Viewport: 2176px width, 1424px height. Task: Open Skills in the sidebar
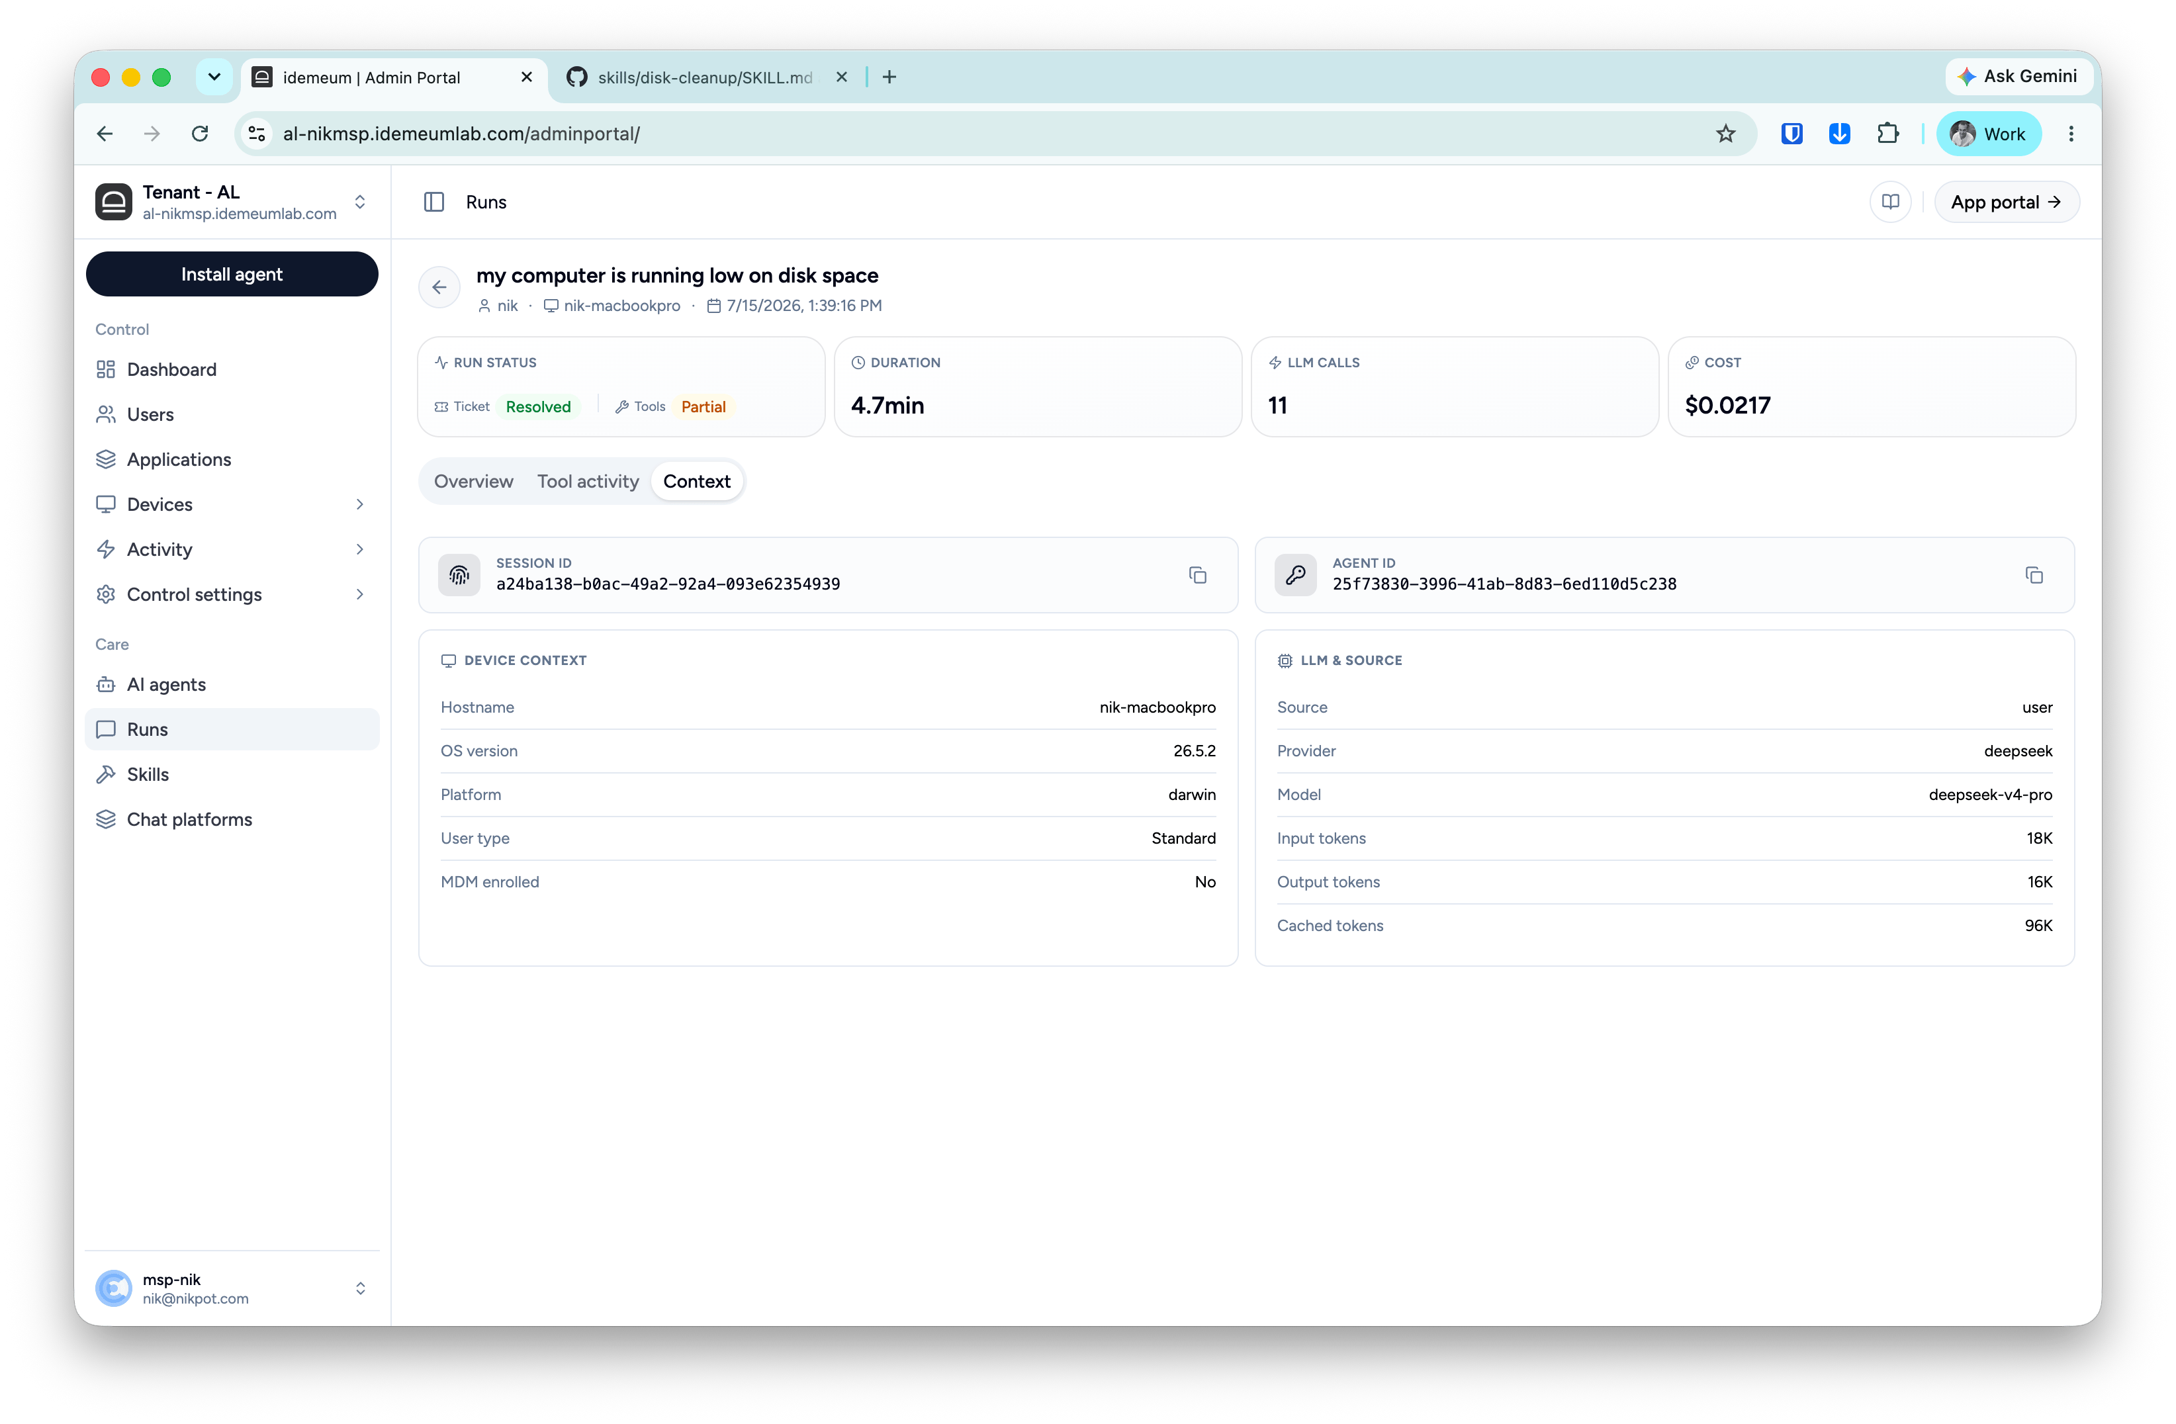(232, 774)
